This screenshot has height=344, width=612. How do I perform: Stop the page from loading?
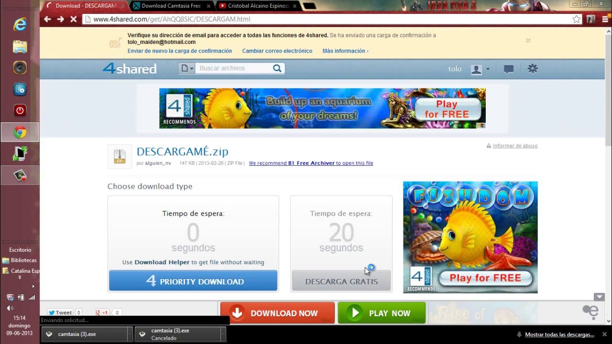[73, 19]
